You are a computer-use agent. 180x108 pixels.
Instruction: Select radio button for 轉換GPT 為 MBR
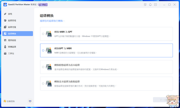tap(43, 50)
